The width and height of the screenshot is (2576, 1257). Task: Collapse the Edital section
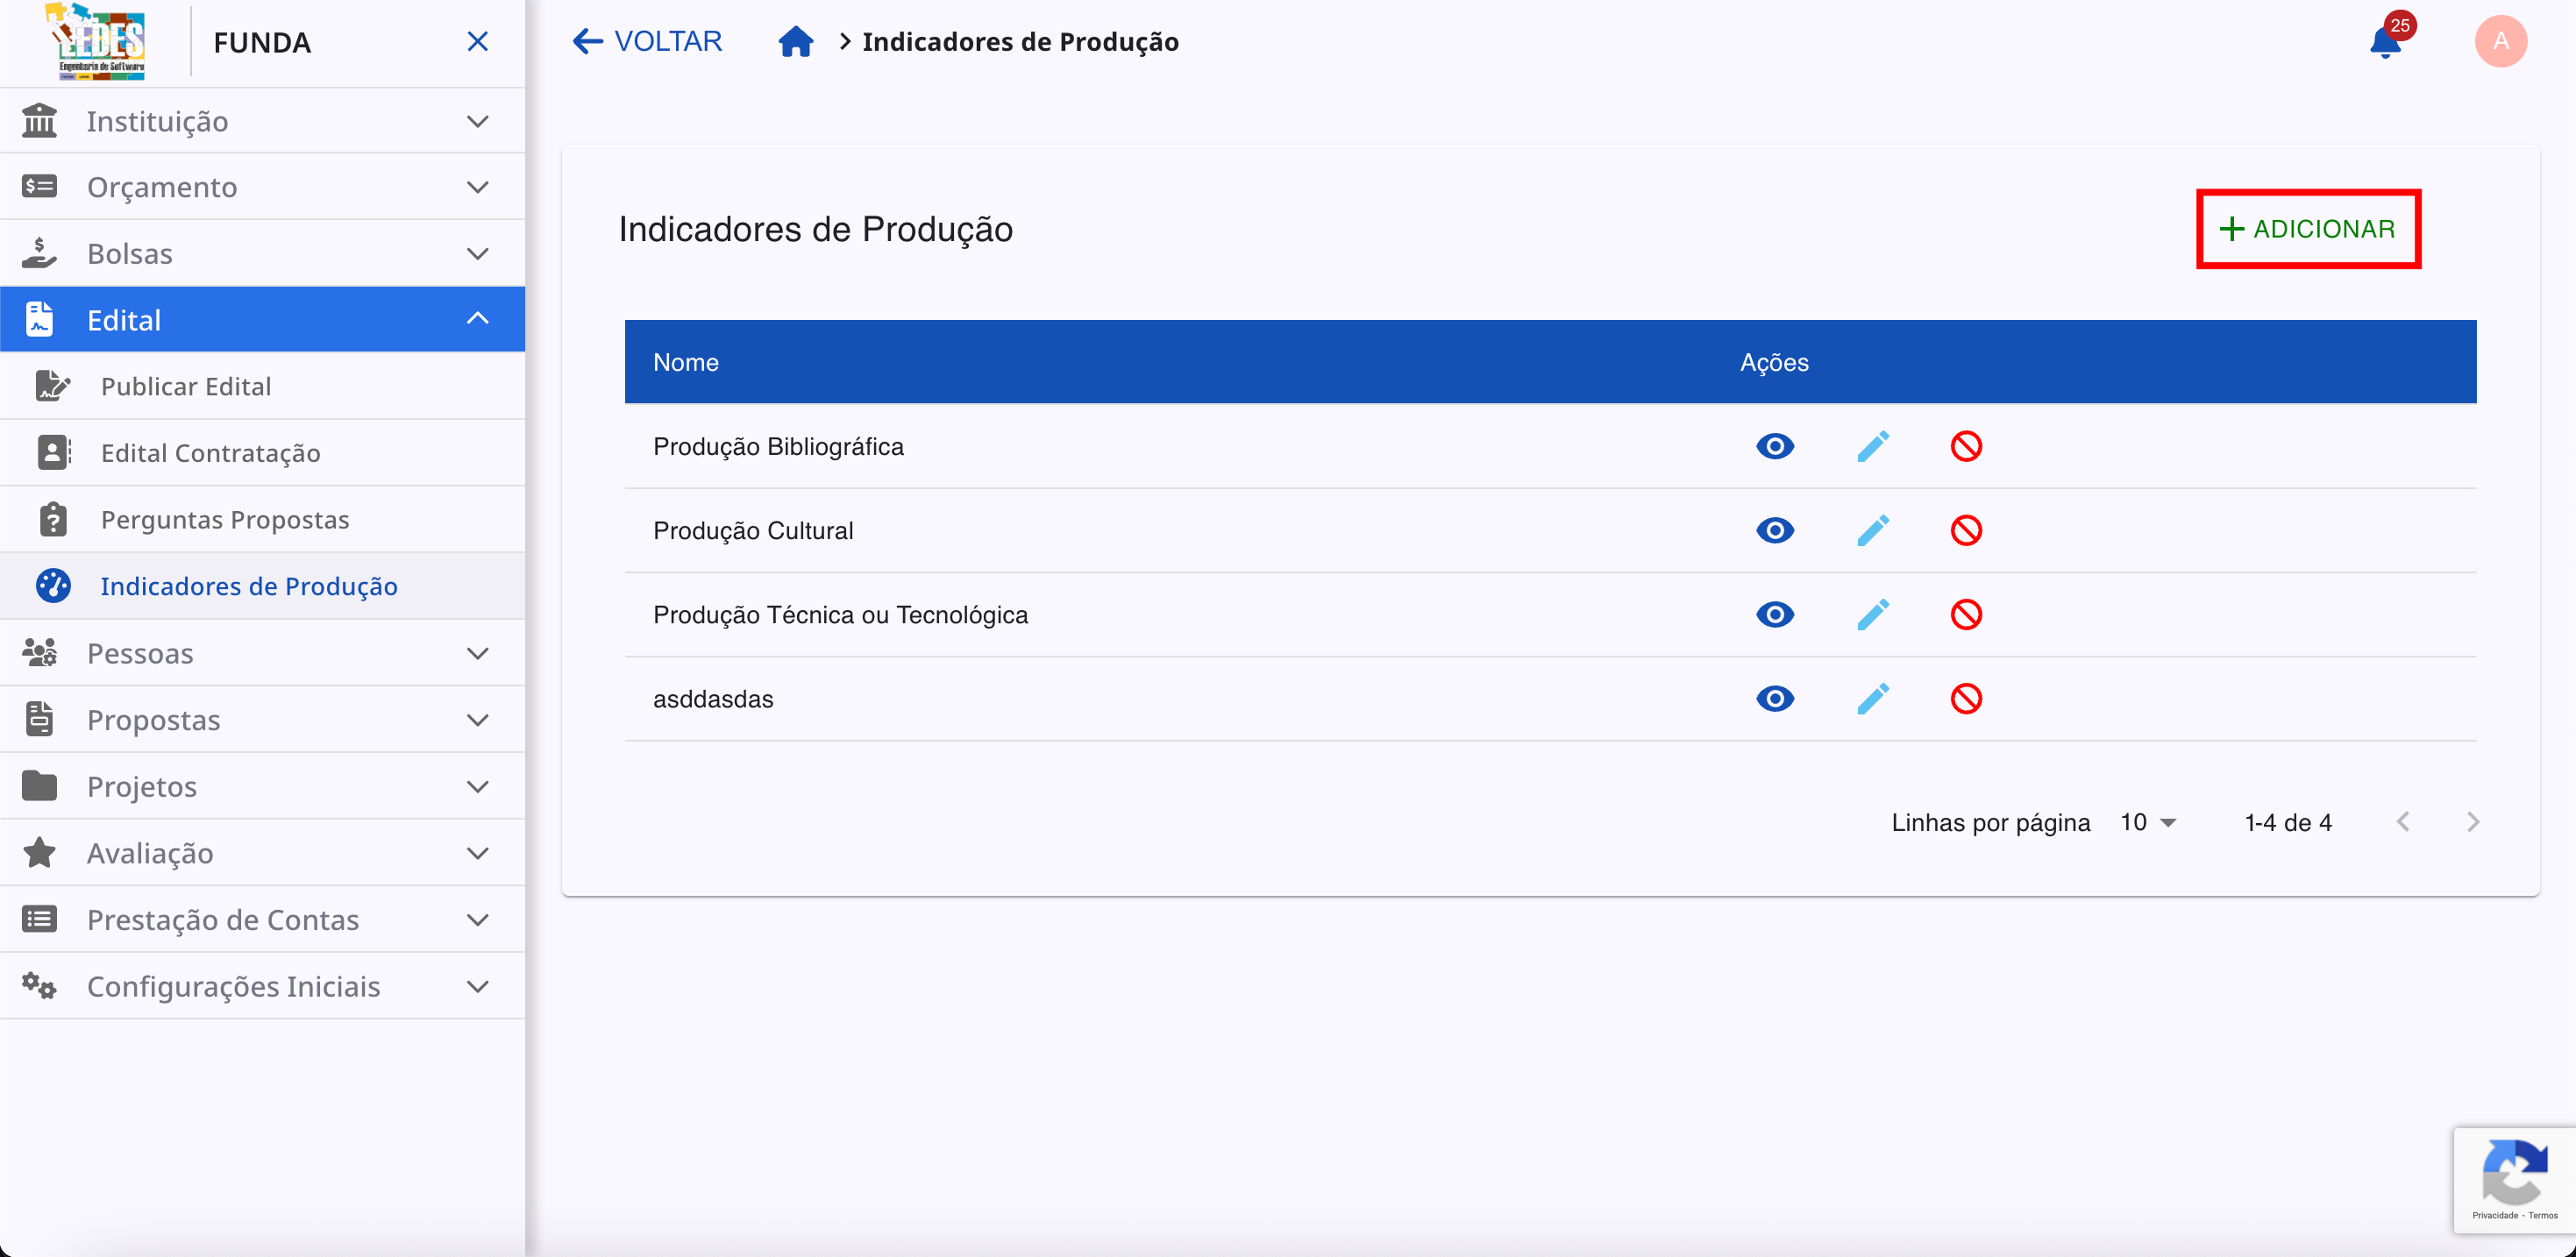[x=479, y=318]
